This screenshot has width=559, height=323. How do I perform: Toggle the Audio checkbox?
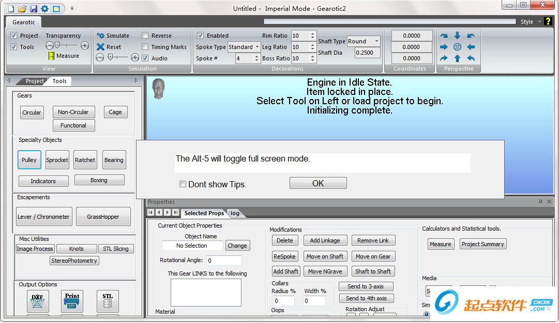pyautogui.click(x=145, y=58)
